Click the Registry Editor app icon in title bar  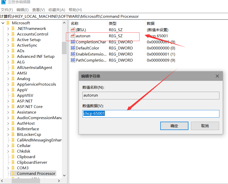point(3,2)
